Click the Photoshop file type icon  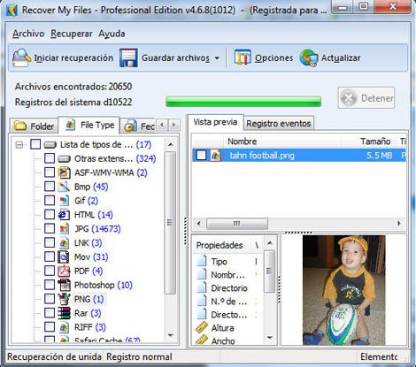point(64,285)
